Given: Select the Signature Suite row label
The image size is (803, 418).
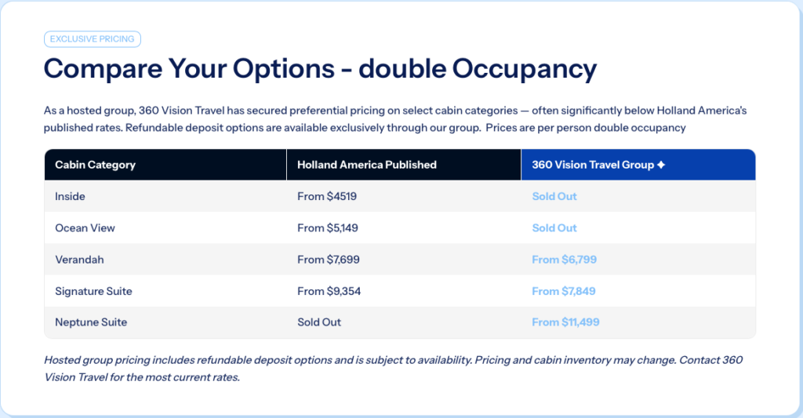Looking at the screenshot, I should (x=94, y=292).
